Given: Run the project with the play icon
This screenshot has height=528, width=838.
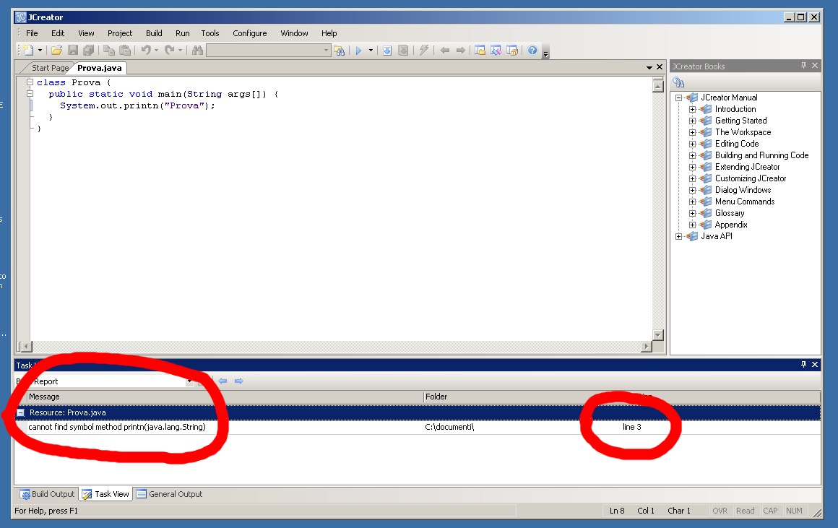Looking at the screenshot, I should pos(358,51).
